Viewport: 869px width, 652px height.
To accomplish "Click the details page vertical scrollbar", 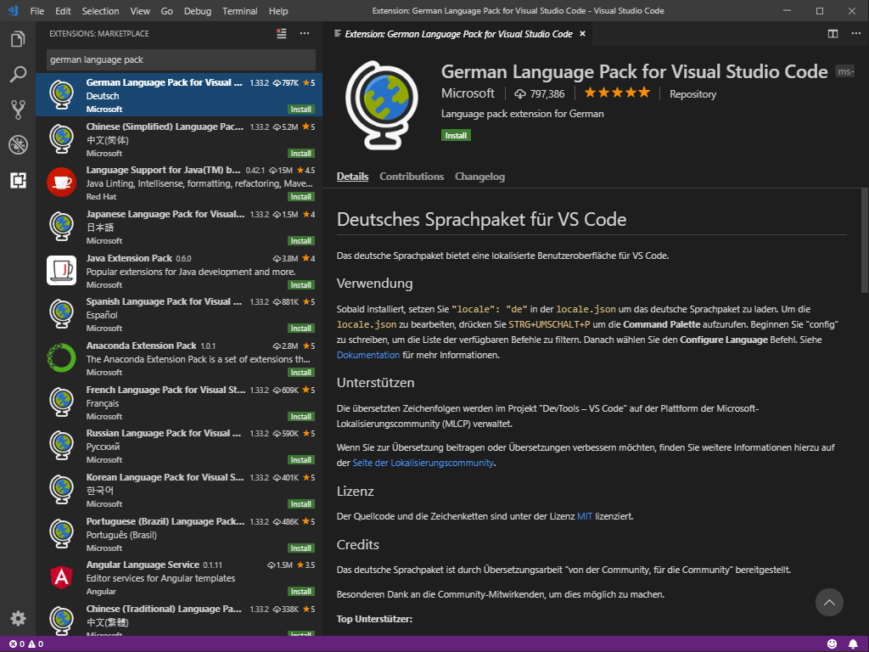I will tap(865, 240).
